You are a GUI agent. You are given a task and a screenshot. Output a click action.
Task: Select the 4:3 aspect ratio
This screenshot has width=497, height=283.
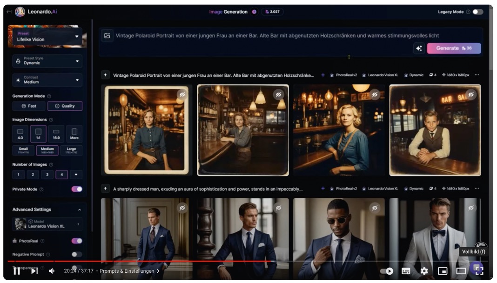coord(20,134)
